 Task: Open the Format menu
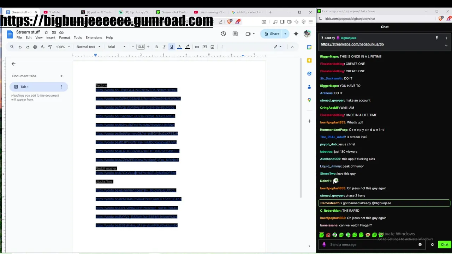pos(64,38)
